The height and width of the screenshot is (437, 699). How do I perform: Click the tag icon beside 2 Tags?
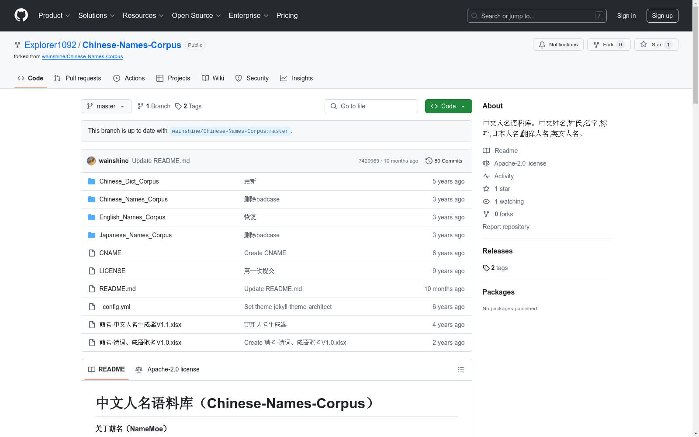[178, 106]
